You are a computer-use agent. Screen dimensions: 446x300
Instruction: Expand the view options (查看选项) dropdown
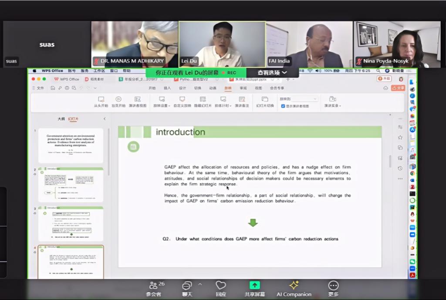(x=272, y=73)
